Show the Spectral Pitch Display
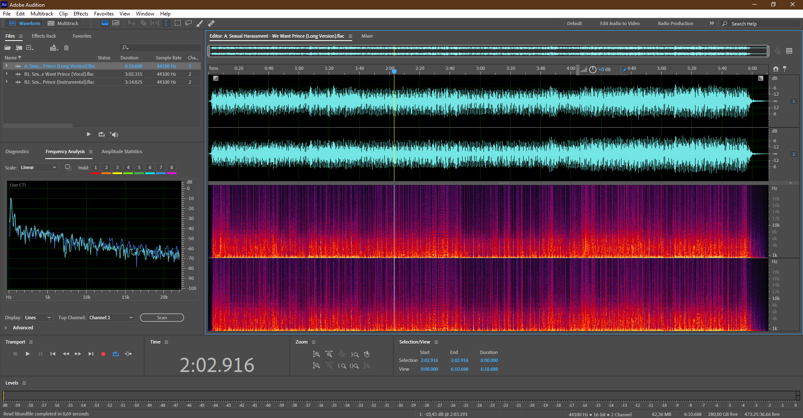Viewport: 803px width, 418px height. pyautogui.click(x=116, y=23)
